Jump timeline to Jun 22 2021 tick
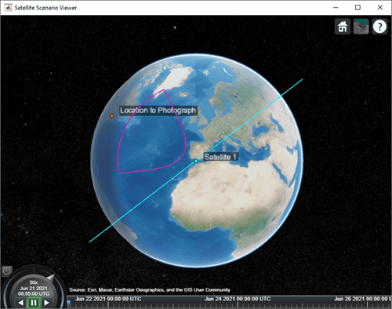Screen dimensions: 392x309 108,305
